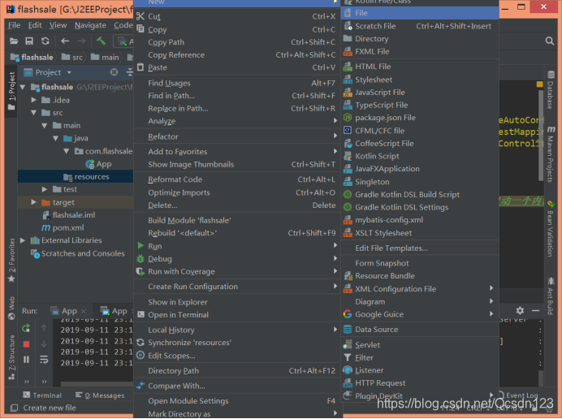Expand the target folder node
The width and height of the screenshot is (562, 419).
33,202
